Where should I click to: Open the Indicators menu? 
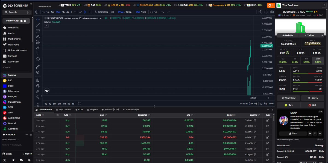101,12
